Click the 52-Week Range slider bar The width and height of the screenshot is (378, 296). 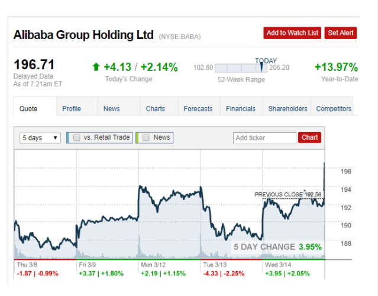coord(241,68)
